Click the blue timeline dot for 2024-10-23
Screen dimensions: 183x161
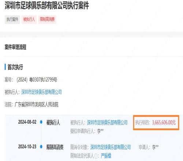[41, 146]
